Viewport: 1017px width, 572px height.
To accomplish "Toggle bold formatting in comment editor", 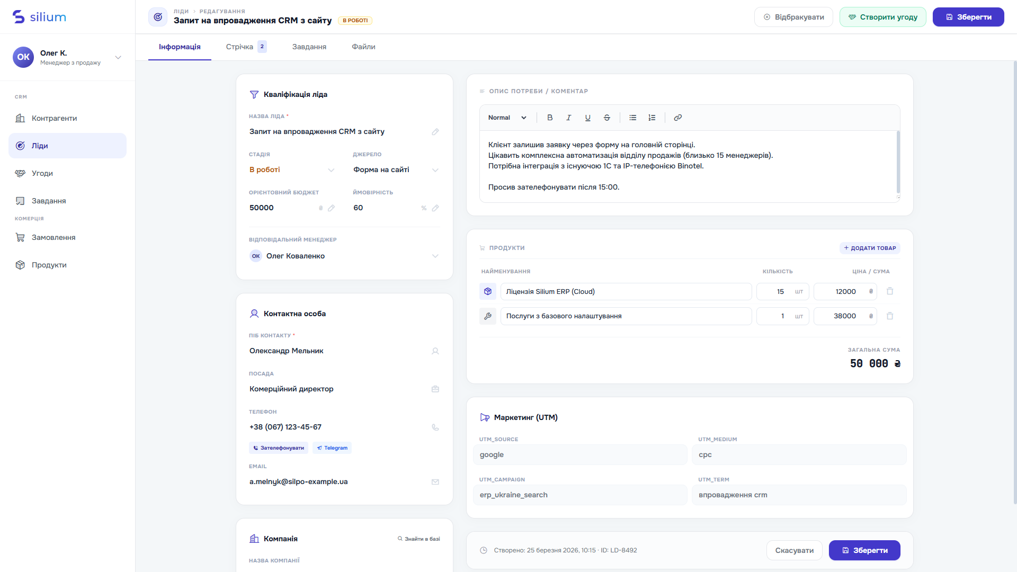I will (550, 118).
